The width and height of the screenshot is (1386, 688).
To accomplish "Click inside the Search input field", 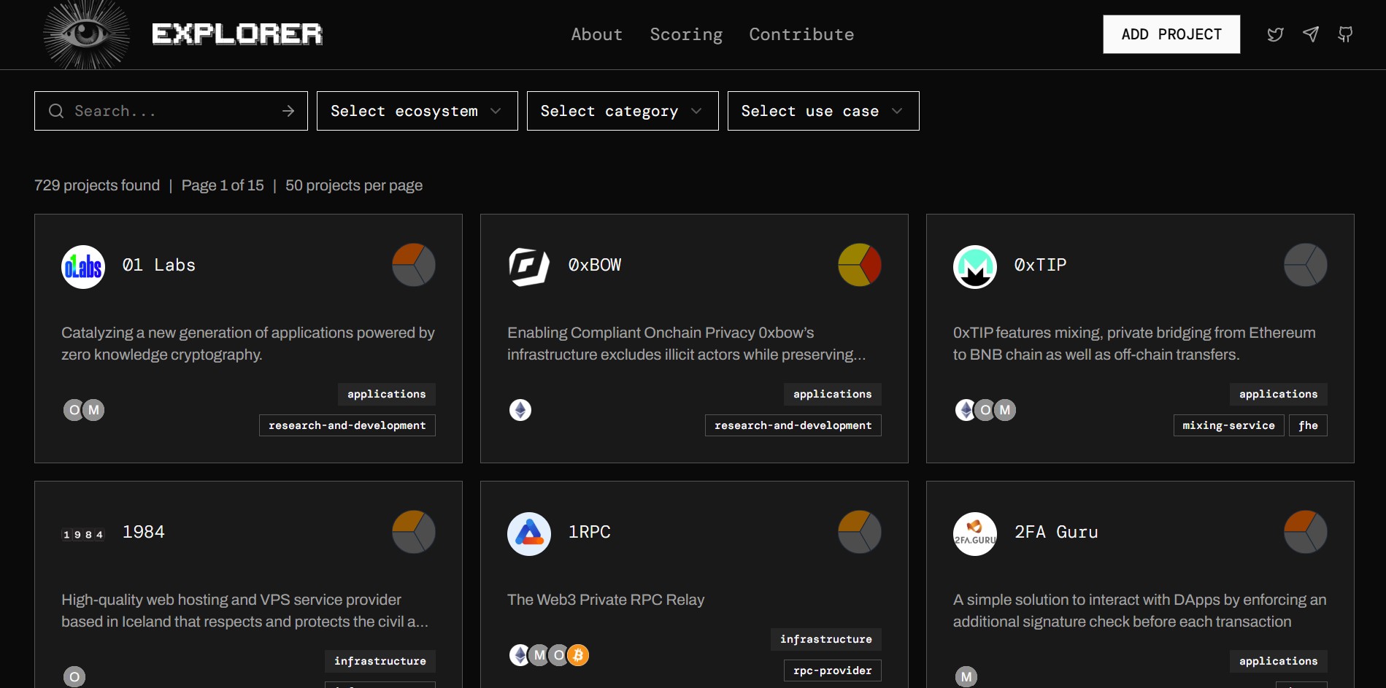I will (168, 110).
